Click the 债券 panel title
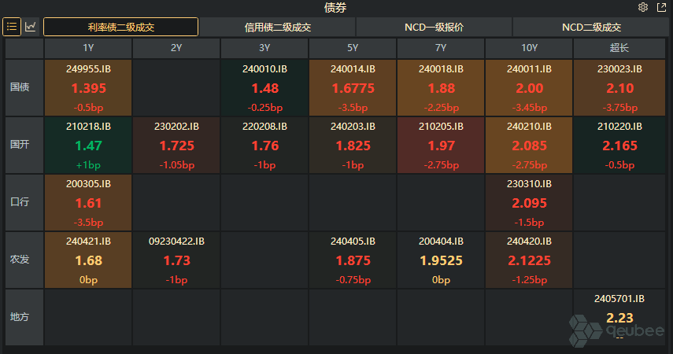The height and width of the screenshot is (354, 673). [335, 7]
